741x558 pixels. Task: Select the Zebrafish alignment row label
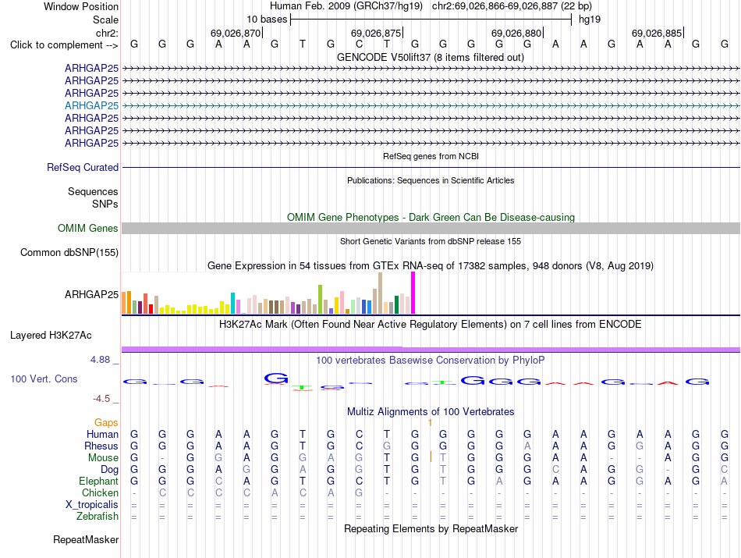pyautogui.click(x=97, y=517)
